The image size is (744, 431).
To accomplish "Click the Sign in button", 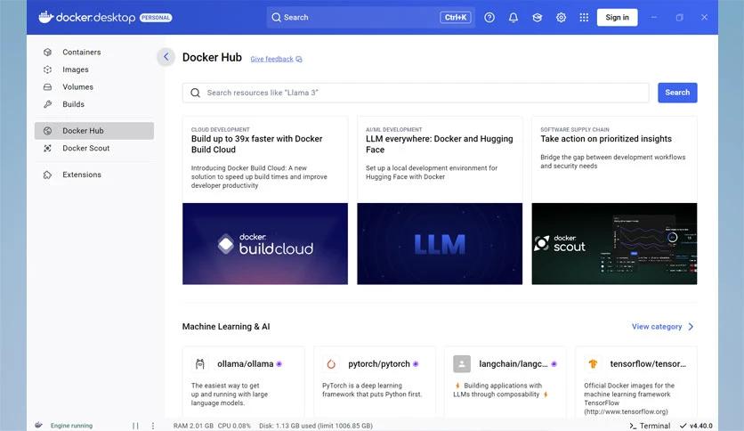I will pyautogui.click(x=617, y=18).
